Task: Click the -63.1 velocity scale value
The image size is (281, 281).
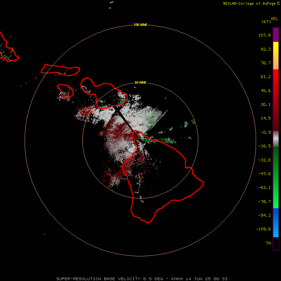Action: 264,188
